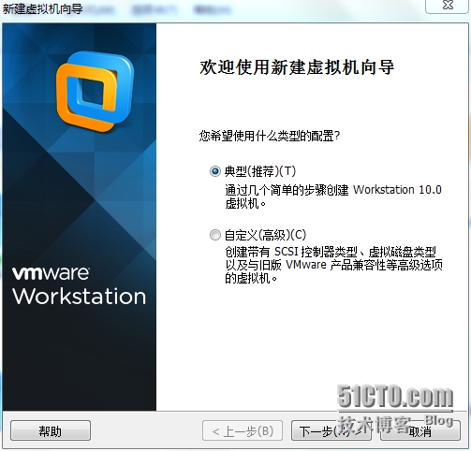Screen dimensions: 471x451
Task: Proceed with the 下一步 button
Action: tap(331, 430)
